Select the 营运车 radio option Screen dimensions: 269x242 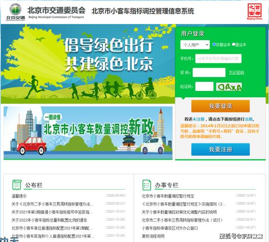coord(233,45)
